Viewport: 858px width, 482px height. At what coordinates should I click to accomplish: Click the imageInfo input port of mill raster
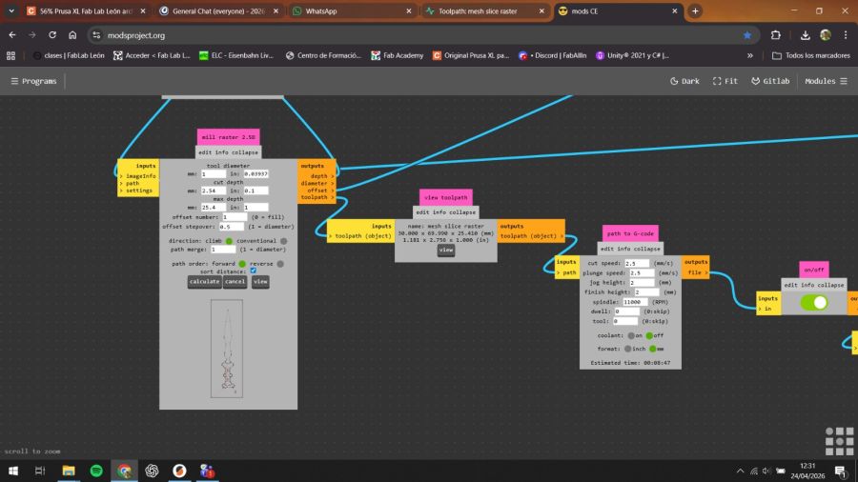click(x=138, y=176)
